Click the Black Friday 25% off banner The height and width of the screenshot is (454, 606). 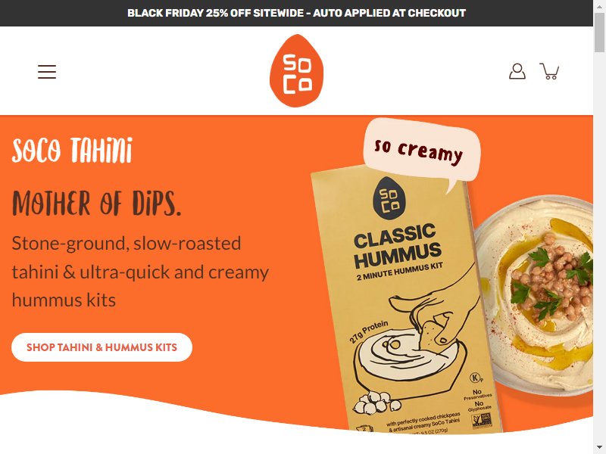click(x=296, y=13)
